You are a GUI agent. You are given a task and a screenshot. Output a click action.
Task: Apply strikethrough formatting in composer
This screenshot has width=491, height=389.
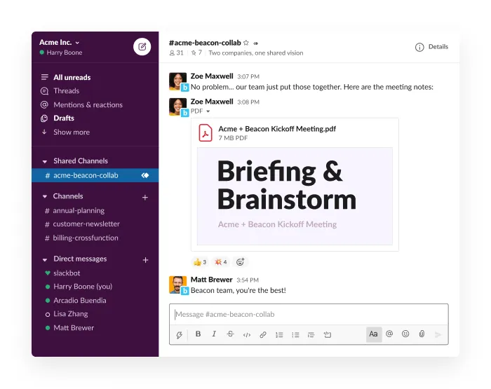[x=230, y=334]
